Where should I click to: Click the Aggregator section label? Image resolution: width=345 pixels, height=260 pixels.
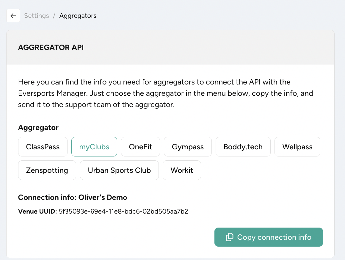[38, 128]
